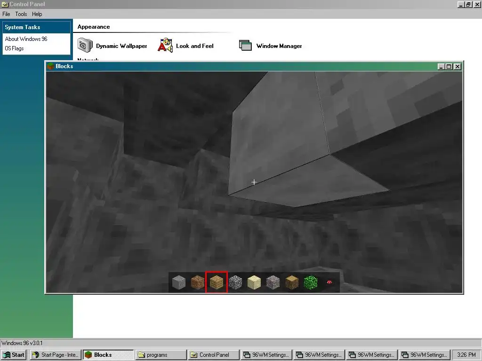Click the white crosshair in the Blocks game view
The height and width of the screenshot is (361, 482).
point(254,182)
